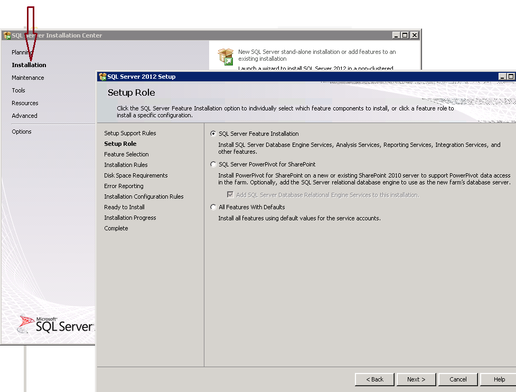
Task: Click Installation Rules step
Action: (x=126, y=165)
